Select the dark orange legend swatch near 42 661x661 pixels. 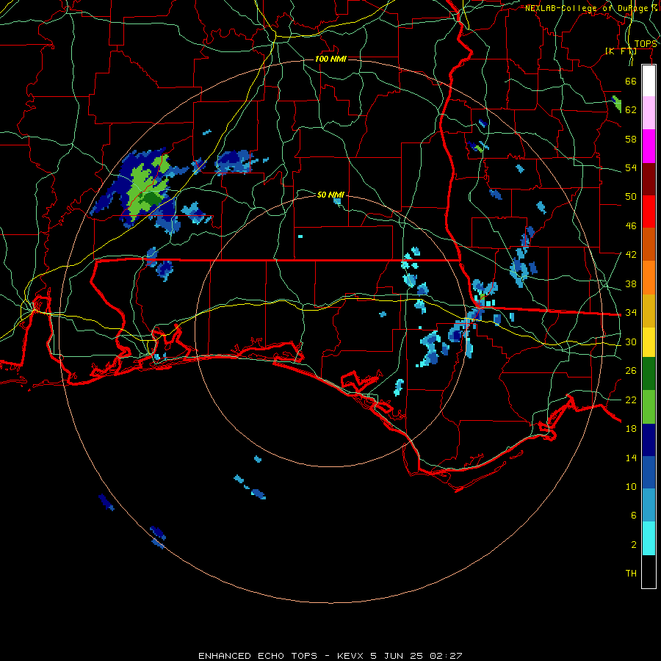point(649,244)
